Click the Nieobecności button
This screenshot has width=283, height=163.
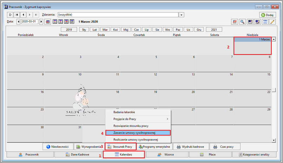(x=58, y=147)
